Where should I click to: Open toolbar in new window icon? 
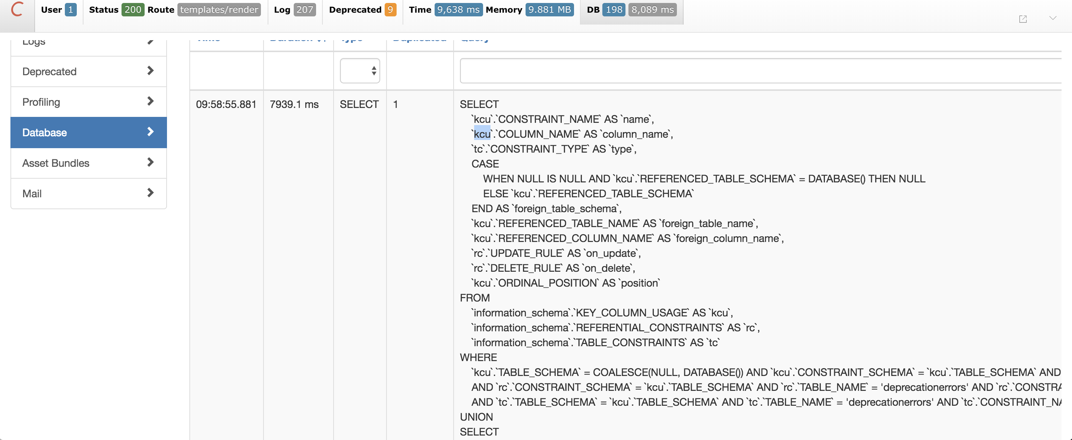click(x=1022, y=19)
